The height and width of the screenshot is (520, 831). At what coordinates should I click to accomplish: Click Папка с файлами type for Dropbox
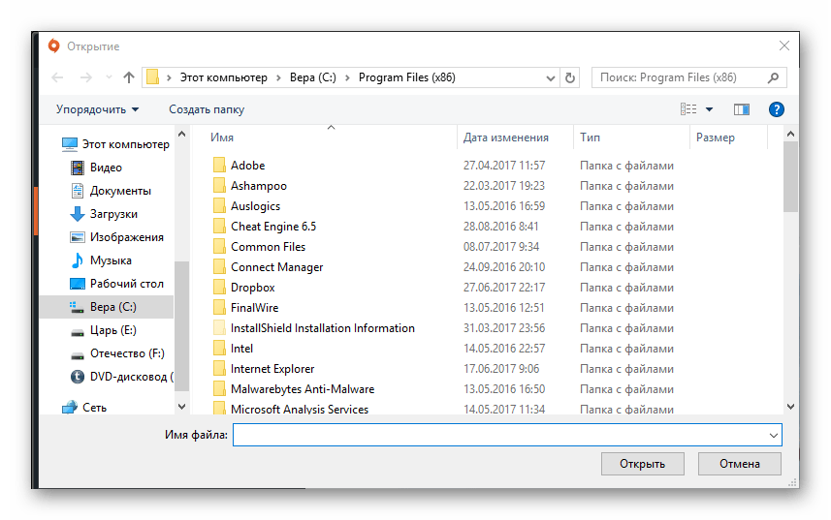(x=626, y=288)
